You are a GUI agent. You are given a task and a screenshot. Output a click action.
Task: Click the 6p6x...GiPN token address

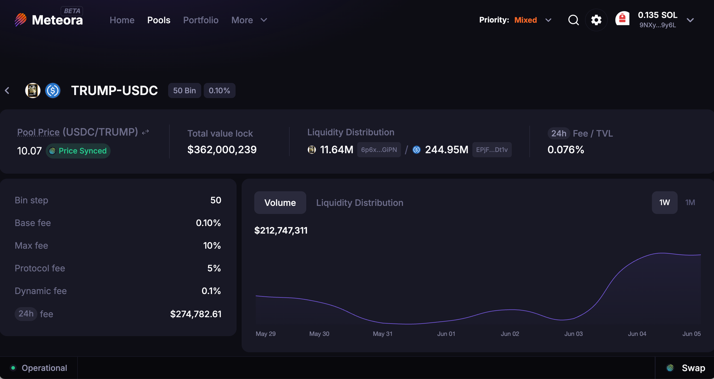(x=379, y=150)
